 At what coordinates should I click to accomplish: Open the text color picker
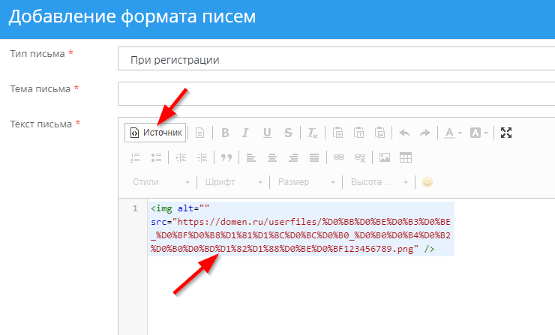click(x=452, y=133)
